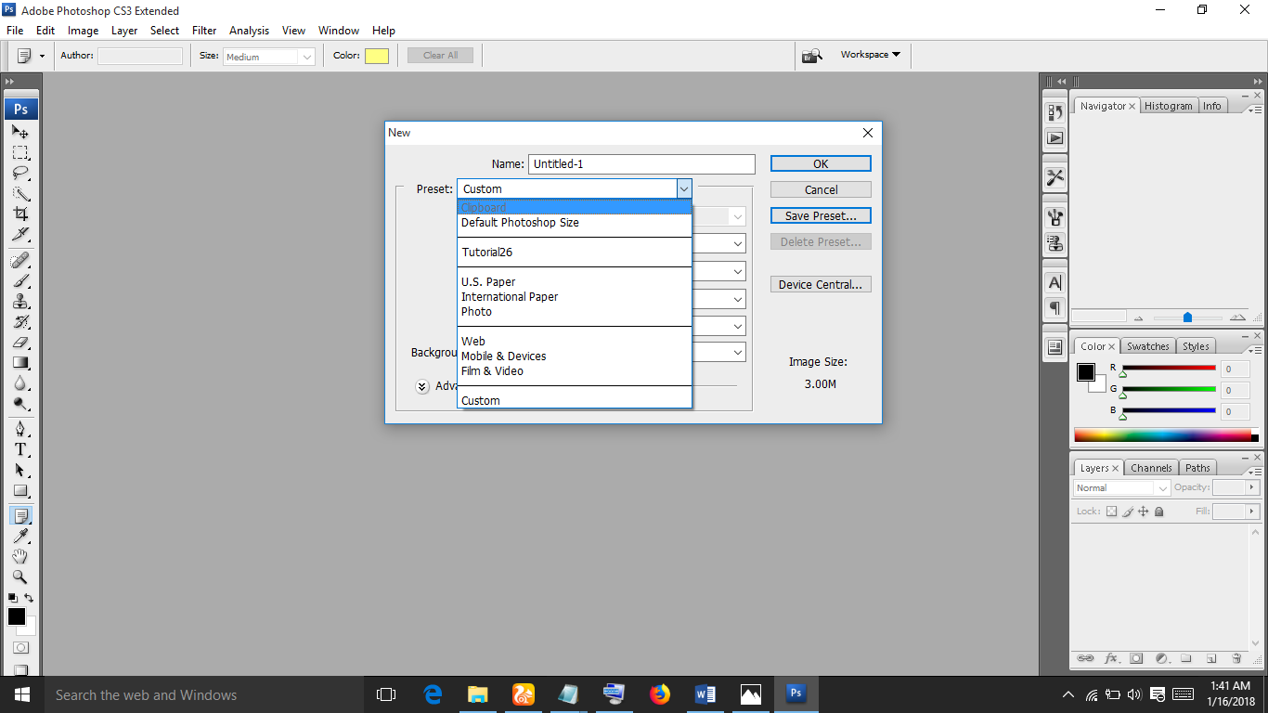Screen dimensions: 1268x713
Task: Select the Lasso tool
Action: click(x=20, y=173)
